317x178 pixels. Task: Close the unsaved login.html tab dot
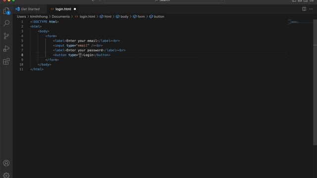click(75, 9)
